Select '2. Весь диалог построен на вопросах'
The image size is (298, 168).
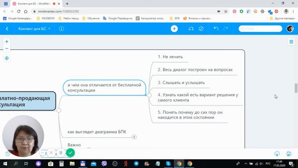click(195, 70)
